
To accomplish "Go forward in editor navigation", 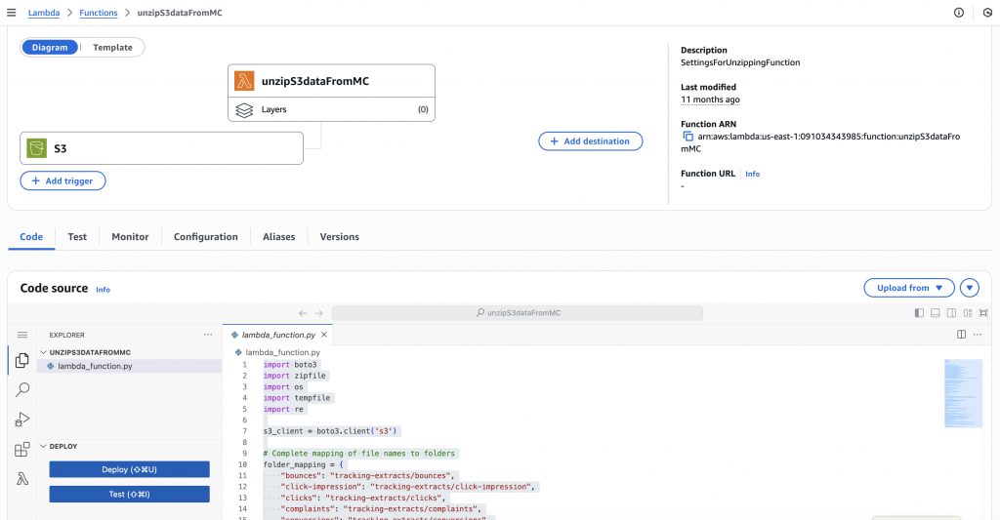I will click(x=319, y=313).
